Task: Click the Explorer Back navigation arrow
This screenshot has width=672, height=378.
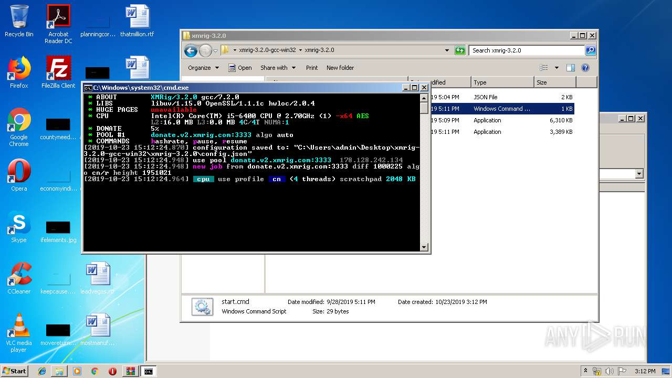Action: click(191, 50)
